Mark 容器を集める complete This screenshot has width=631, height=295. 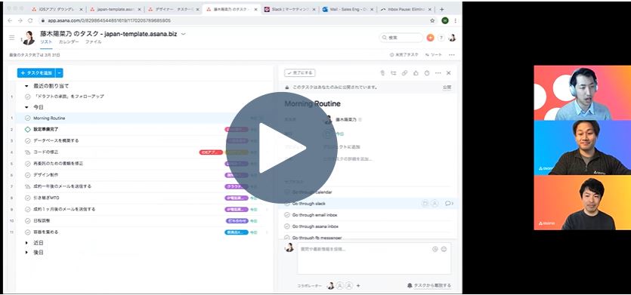(27, 232)
